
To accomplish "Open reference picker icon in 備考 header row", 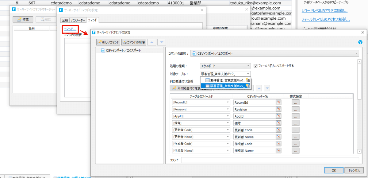I will [278, 123].
